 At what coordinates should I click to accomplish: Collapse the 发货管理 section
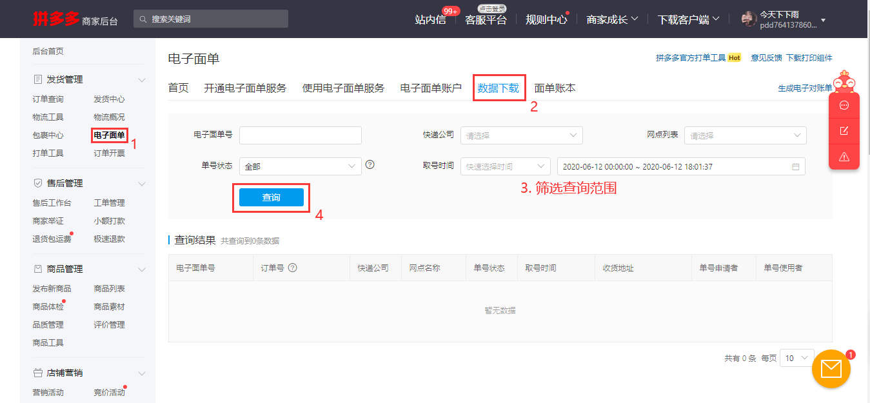tap(142, 80)
